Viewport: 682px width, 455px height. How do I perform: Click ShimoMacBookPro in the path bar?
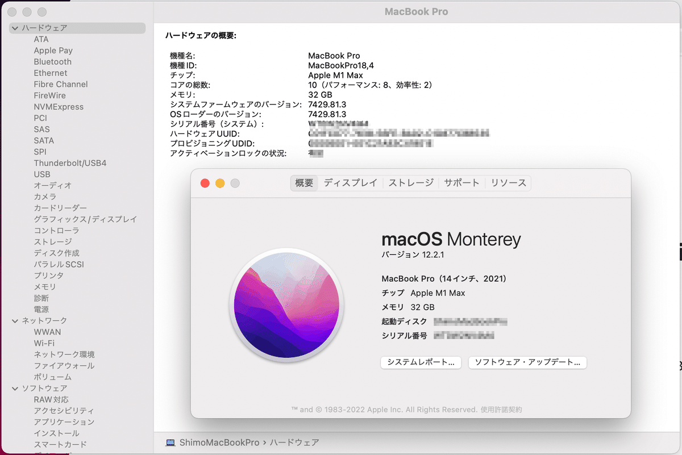pos(219,442)
